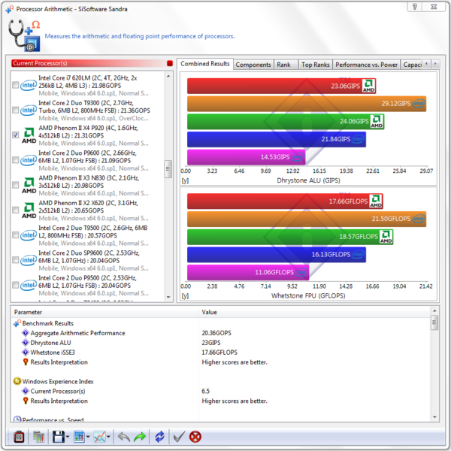
Task: Open the line graph style icon
Action: (x=99, y=437)
